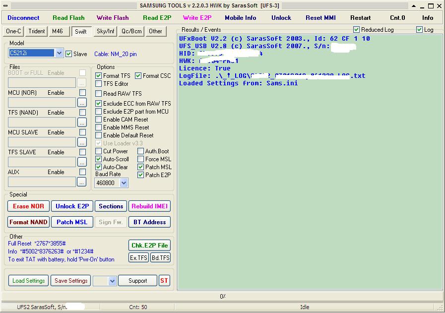This screenshot has height=313, width=445.
Task: Click the Disconnect button
Action: pyautogui.click(x=23, y=17)
